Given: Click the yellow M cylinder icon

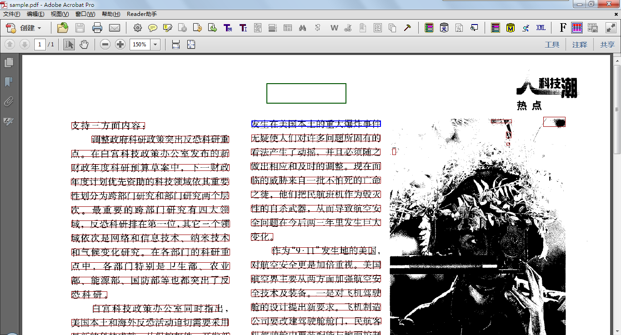Looking at the screenshot, I should pos(511,28).
